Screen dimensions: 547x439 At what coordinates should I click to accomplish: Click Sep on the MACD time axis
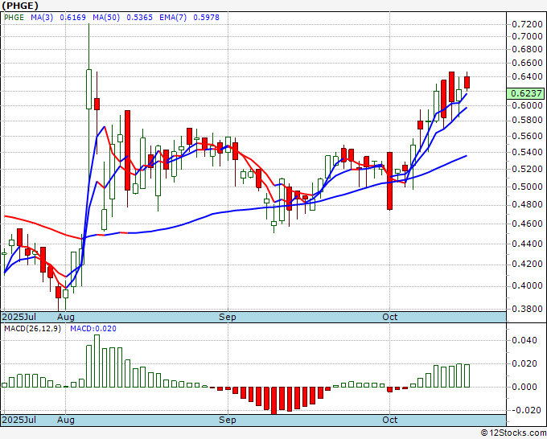coord(228,420)
